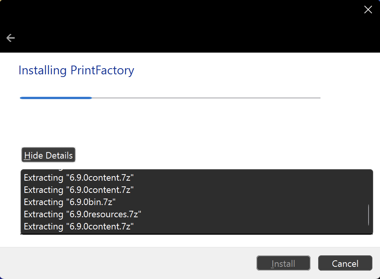Viewport: 380px width, 279px height.
Task: Click the "Installing PrintFactory" heading
Action: coord(76,71)
